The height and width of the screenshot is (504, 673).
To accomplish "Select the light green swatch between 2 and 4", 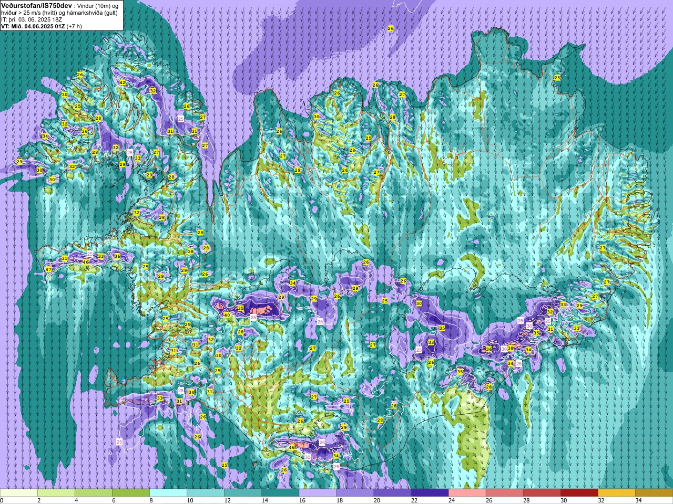I will pos(56,493).
